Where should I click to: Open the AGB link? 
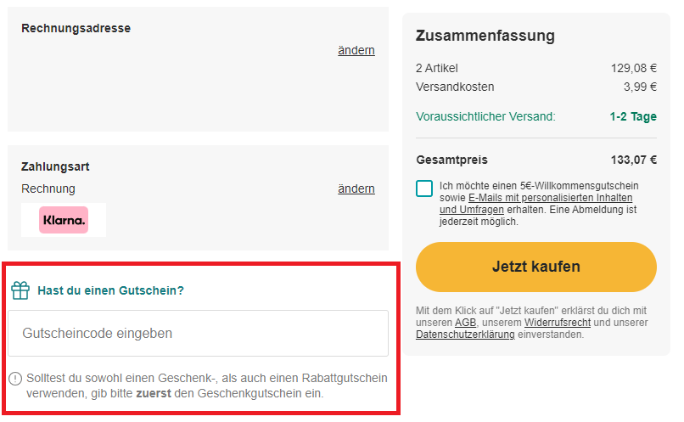coord(465,323)
